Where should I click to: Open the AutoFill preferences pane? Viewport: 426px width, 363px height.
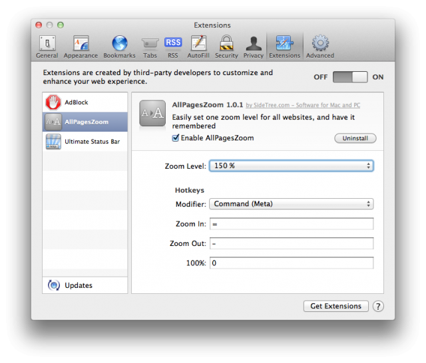click(x=198, y=47)
